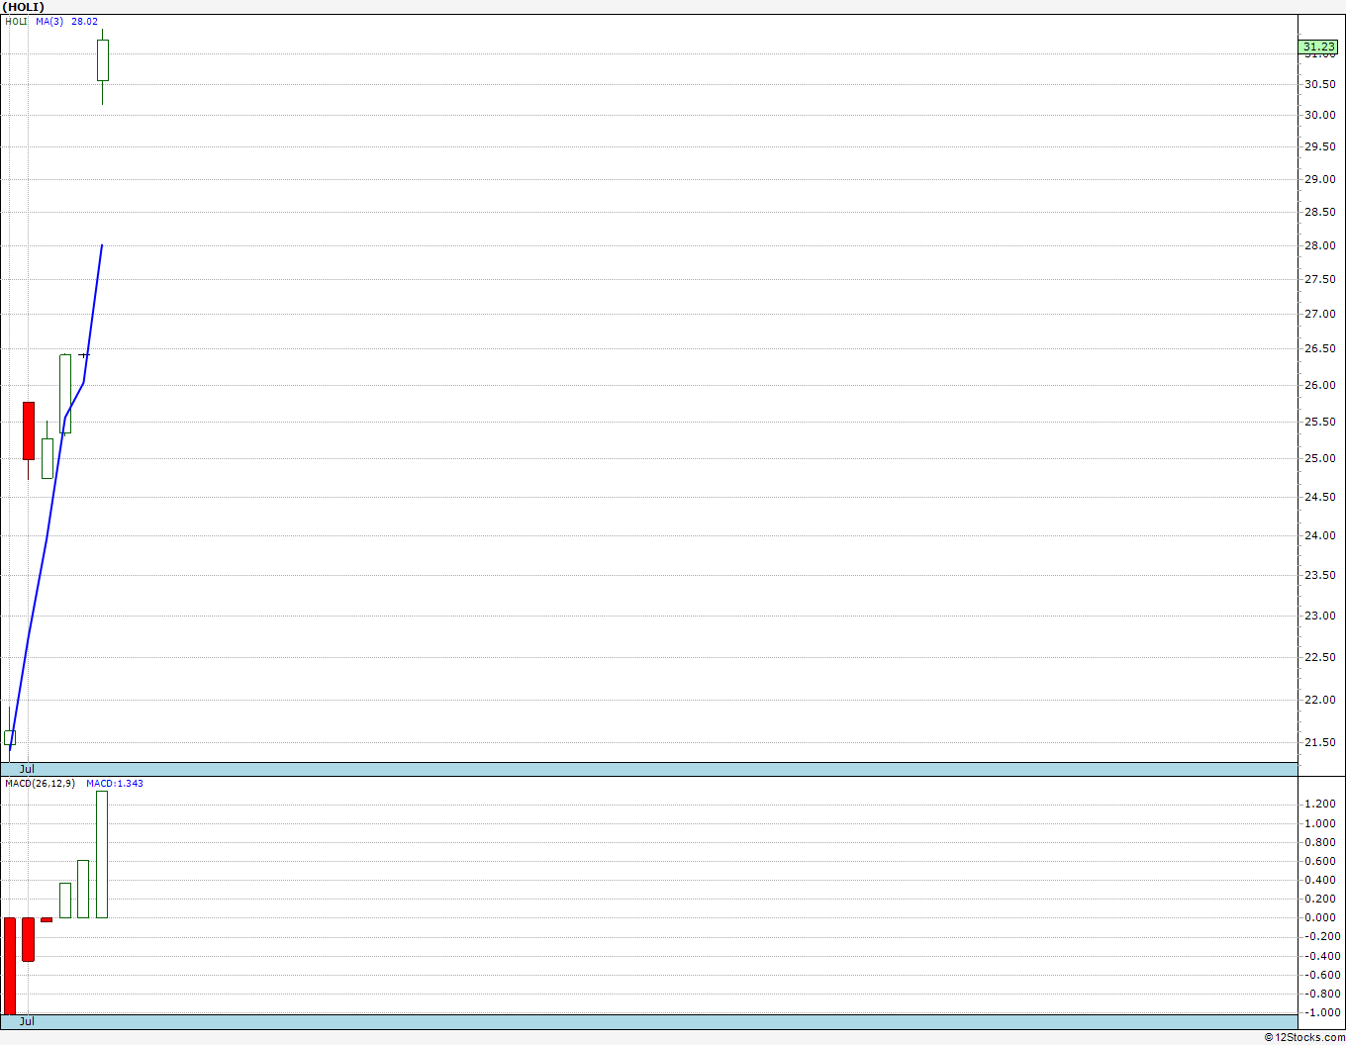Click the (HOLI) chart title
The image size is (1346, 1045).
pyautogui.click(x=24, y=7)
